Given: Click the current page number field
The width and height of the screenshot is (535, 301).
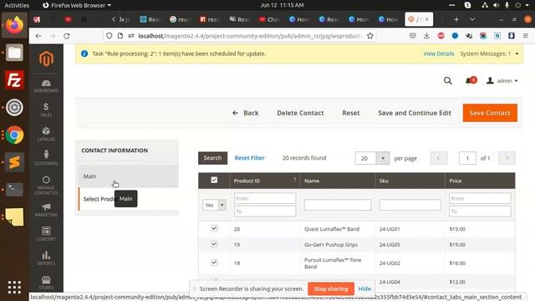Looking at the screenshot, I should pyautogui.click(x=467, y=158).
